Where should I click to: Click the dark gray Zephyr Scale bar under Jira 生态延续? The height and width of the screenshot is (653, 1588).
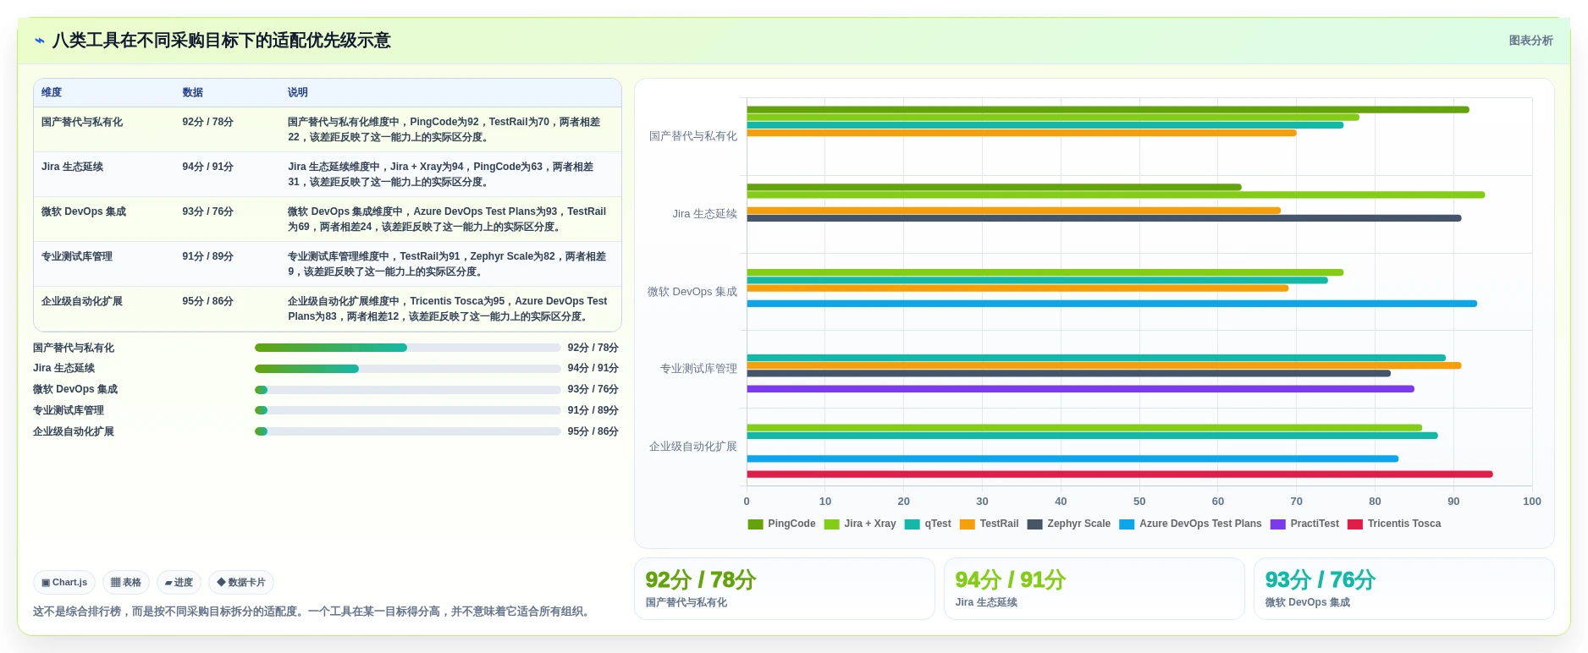pos(1104,218)
